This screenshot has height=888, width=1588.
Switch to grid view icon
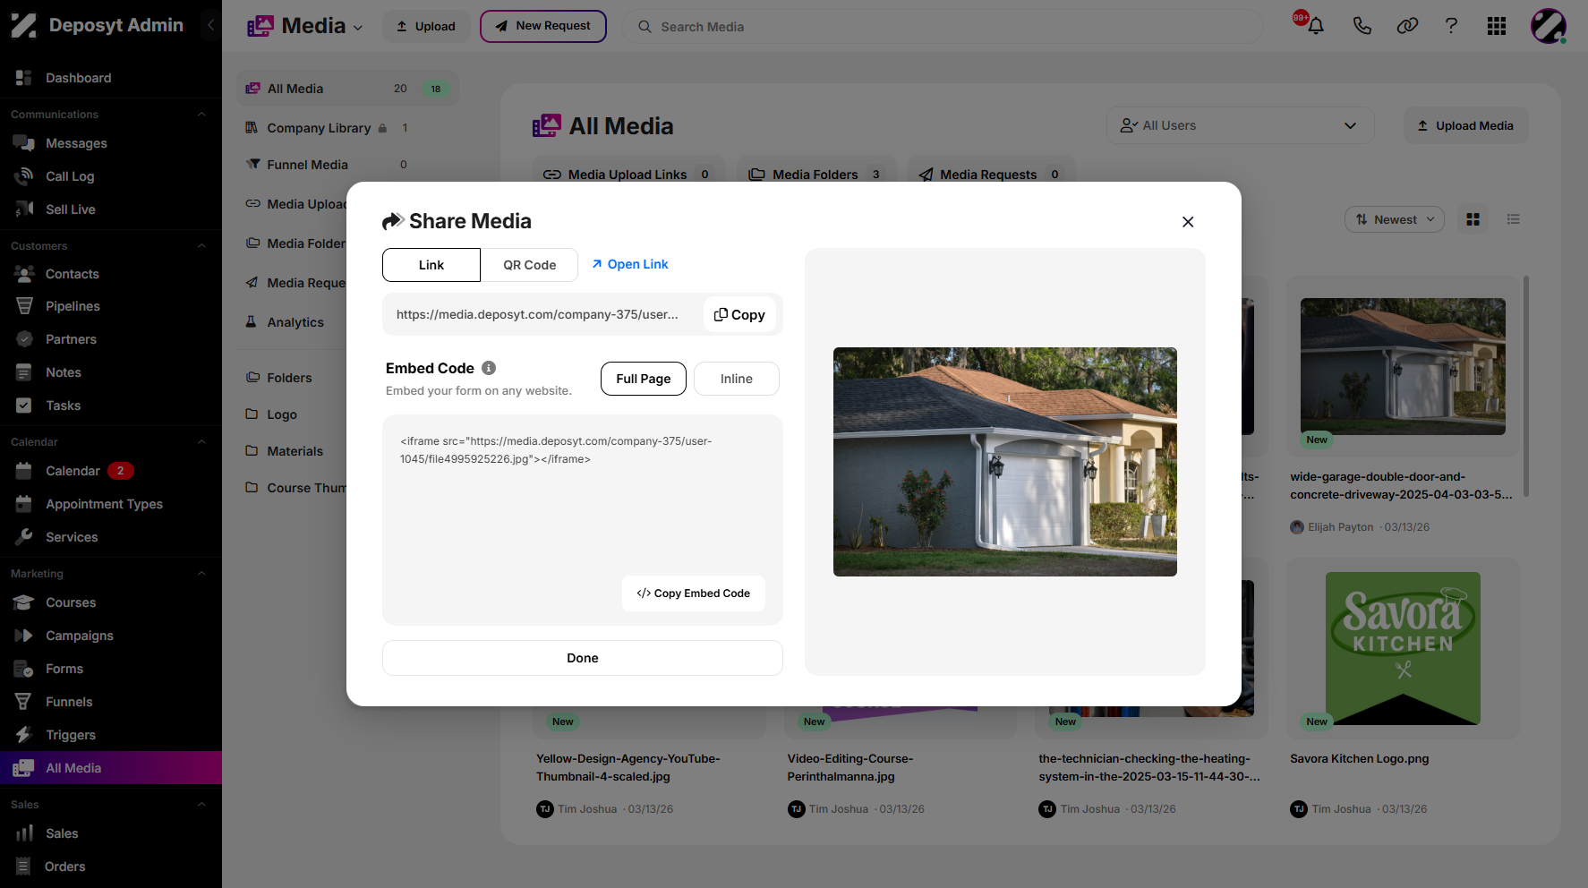[1473, 219]
